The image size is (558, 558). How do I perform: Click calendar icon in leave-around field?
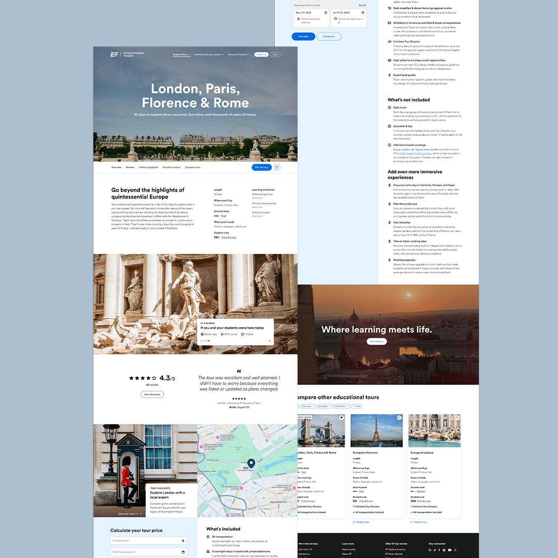click(x=183, y=552)
